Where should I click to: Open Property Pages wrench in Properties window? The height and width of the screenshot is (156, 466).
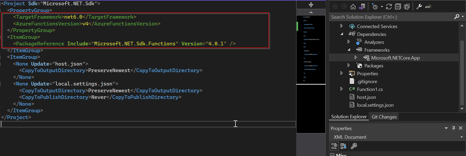point(354,146)
